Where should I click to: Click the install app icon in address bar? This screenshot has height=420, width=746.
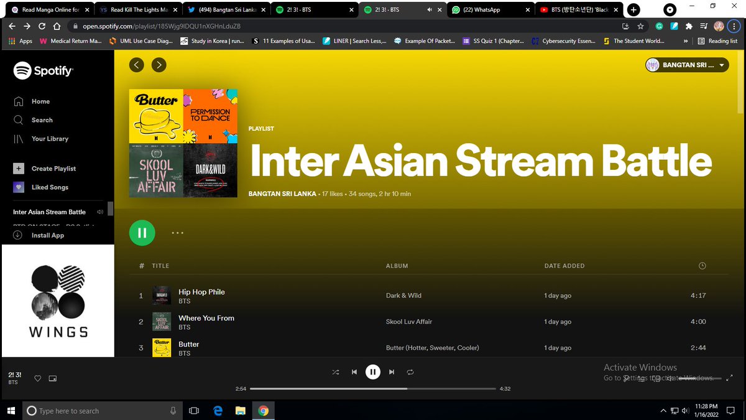pos(625,26)
